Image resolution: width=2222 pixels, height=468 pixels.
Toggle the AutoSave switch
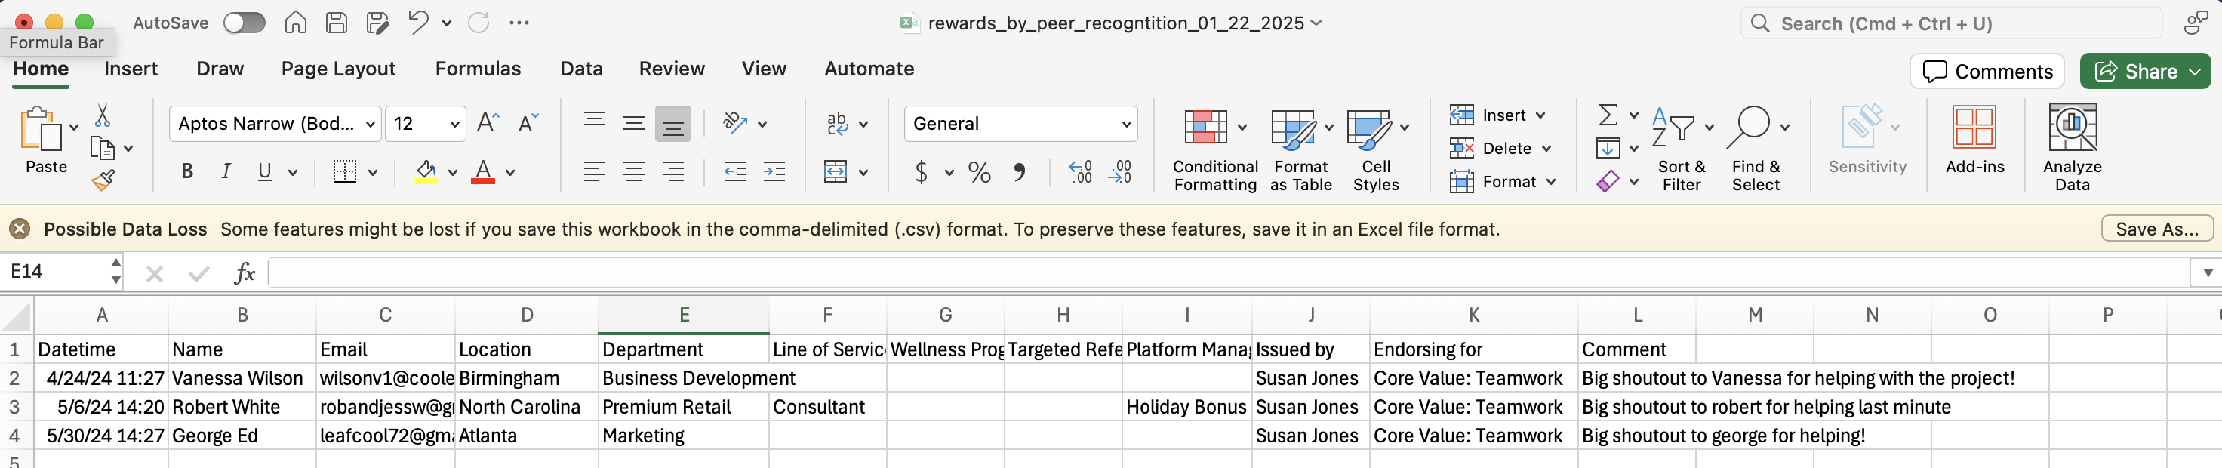[x=244, y=23]
